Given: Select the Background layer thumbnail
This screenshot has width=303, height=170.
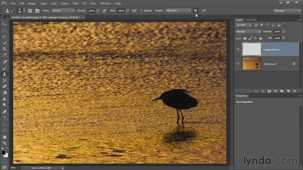Looking at the screenshot, I should (x=252, y=64).
